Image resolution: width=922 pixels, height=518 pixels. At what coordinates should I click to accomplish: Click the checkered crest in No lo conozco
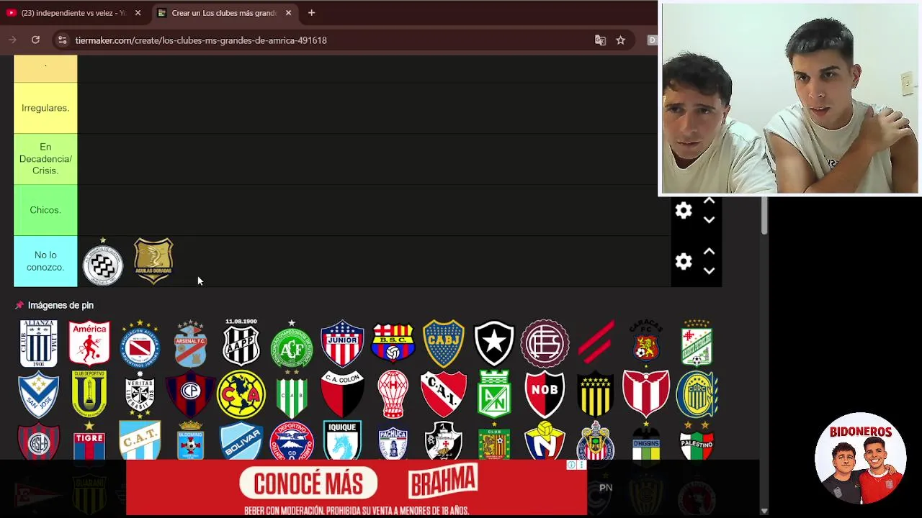coord(102,262)
